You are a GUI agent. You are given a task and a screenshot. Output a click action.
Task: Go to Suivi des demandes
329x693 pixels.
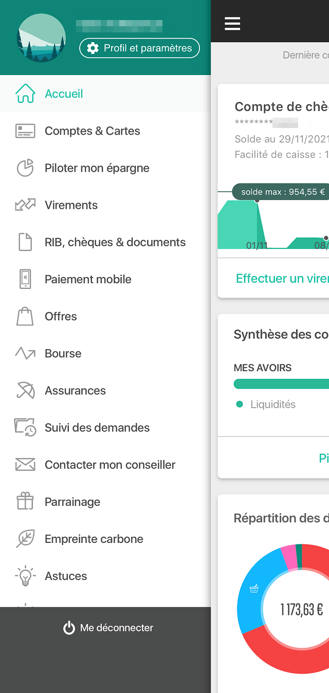tap(105, 428)
